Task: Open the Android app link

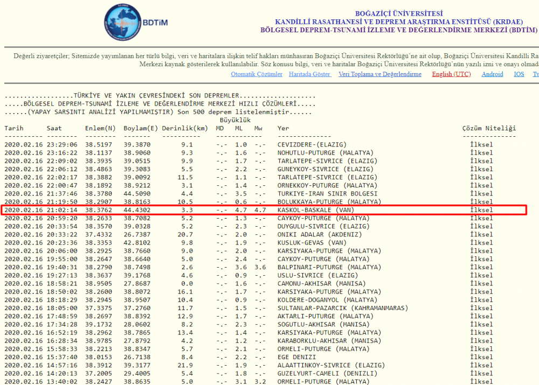Action: coord(492,74)
